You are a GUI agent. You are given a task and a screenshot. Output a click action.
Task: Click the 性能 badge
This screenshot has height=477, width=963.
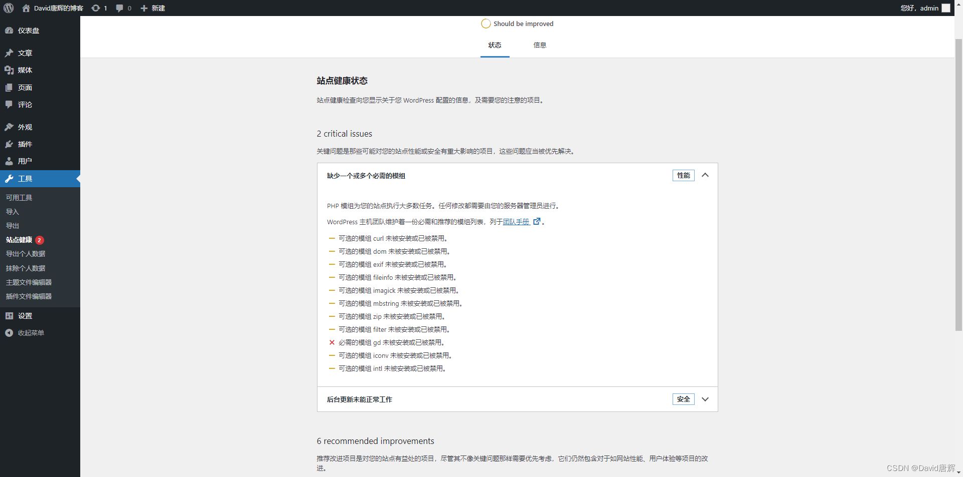tap(683, 175)
